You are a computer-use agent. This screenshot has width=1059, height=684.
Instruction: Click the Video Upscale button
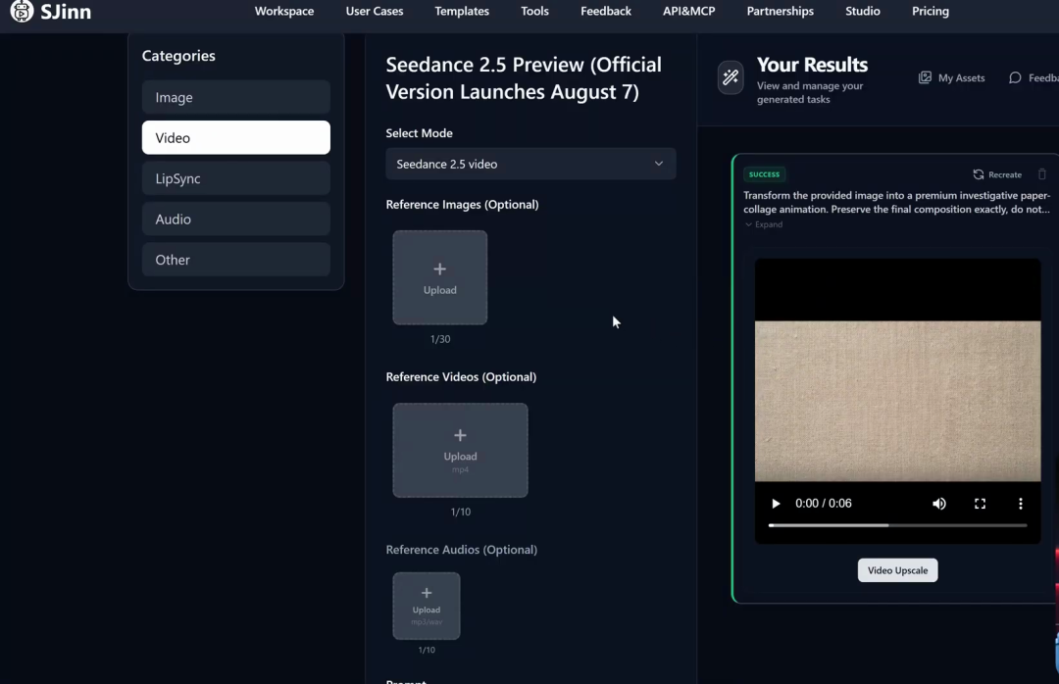897,570
